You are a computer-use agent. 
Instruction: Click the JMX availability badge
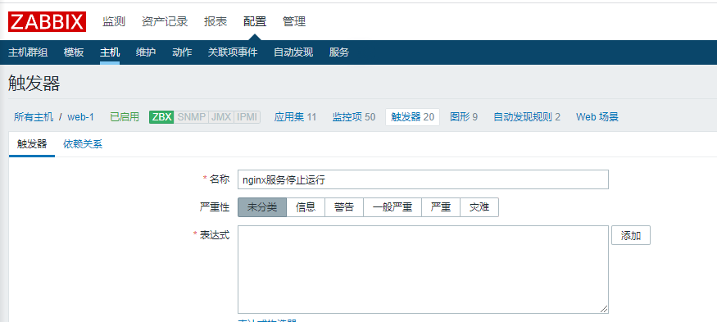(221, 117)
